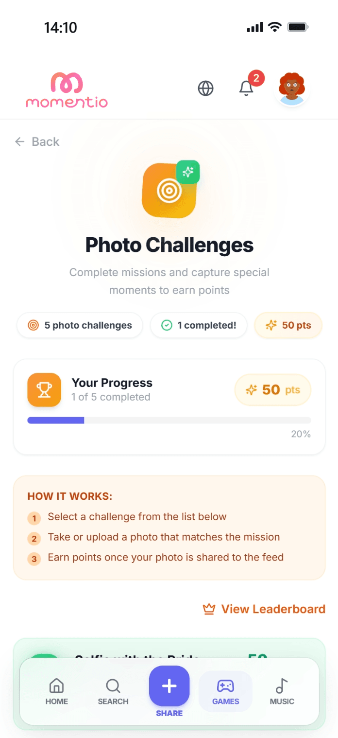Tap the 5 photo challenges chip
This screenshot has height=738, width=338.
tap(80, 325)
